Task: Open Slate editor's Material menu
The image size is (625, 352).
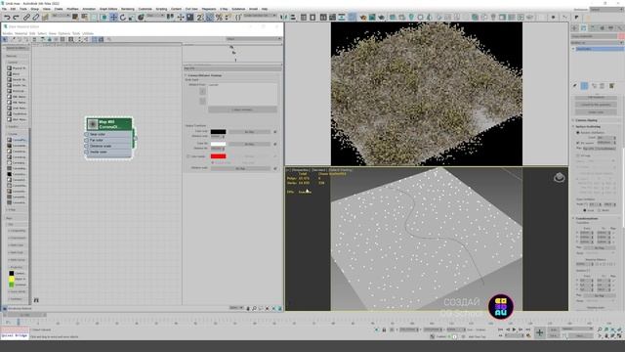Action: (x=21, y=33)
